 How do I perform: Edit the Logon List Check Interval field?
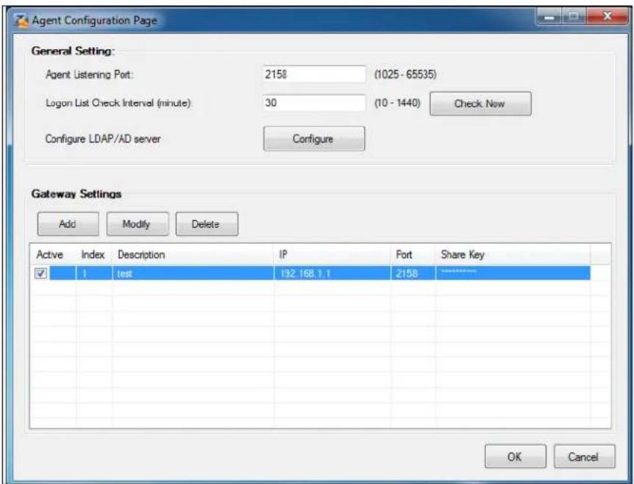click(314, 103)
